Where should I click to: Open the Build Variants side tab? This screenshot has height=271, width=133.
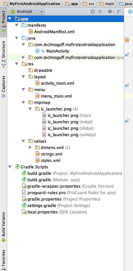[x=3, y=227]
